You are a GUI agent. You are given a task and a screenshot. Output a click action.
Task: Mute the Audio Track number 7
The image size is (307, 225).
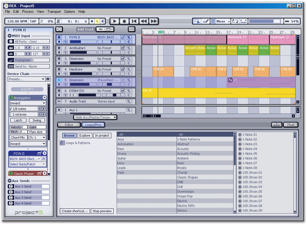129,102
